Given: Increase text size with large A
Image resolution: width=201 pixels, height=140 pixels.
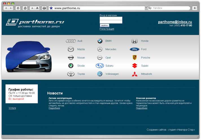Looking at the screenshot, I should [37, 8].
